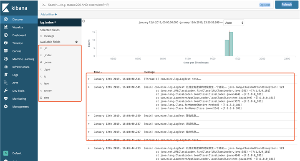
Task: Open the Discover compass icon
Action: pos(6,19)
